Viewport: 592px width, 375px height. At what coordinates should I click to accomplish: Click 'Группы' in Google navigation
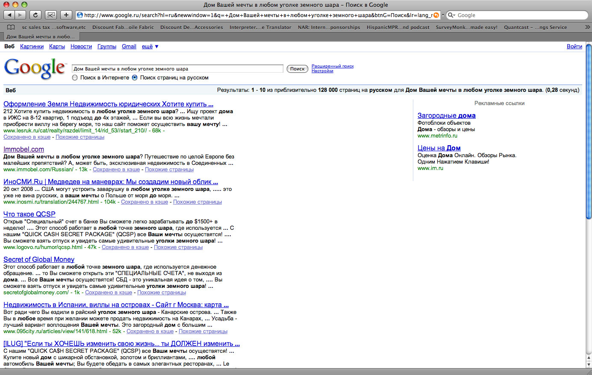(x=107, y=47)
